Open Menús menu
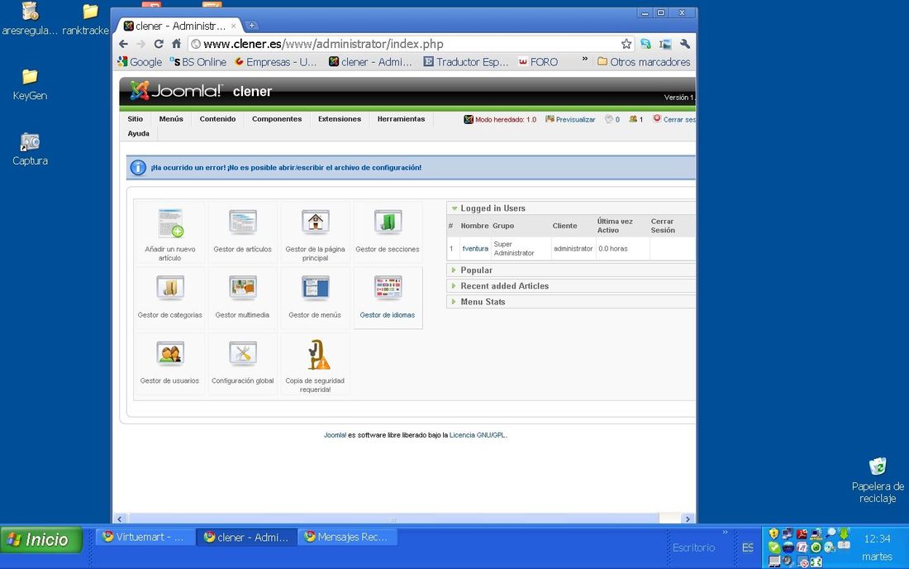The height and width of the screenshot is (569, 909). click(x=171, y=119)
